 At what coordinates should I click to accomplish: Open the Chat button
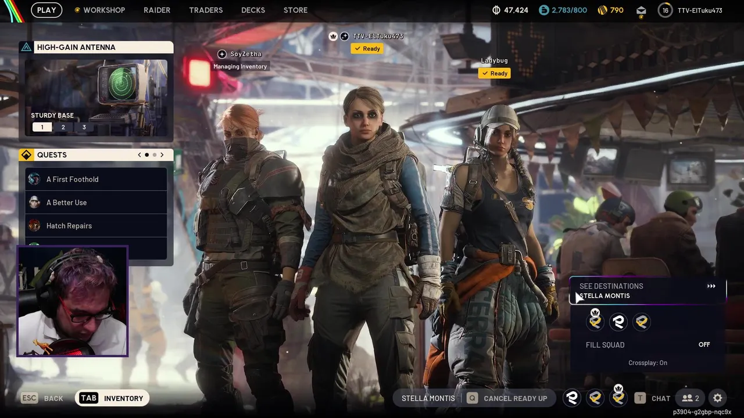652,398
